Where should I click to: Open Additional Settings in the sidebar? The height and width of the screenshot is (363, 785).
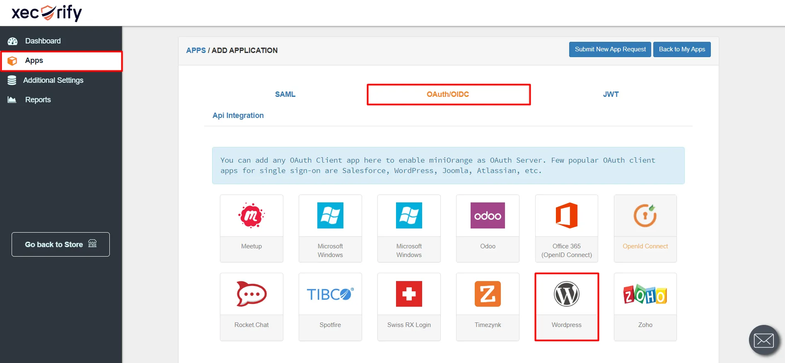coord(61,80)
